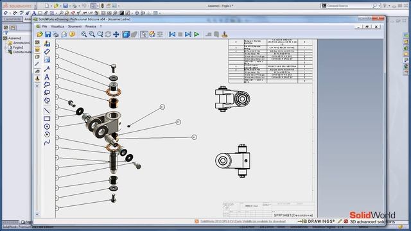Viewport: 411px width, 231px height.
Task: Click the download notification link in status bar
Action: click(243, 221)
